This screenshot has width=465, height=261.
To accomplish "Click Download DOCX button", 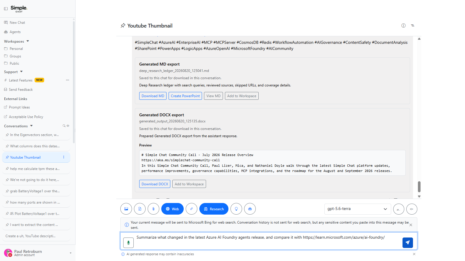I will click(x=155, y=184).
